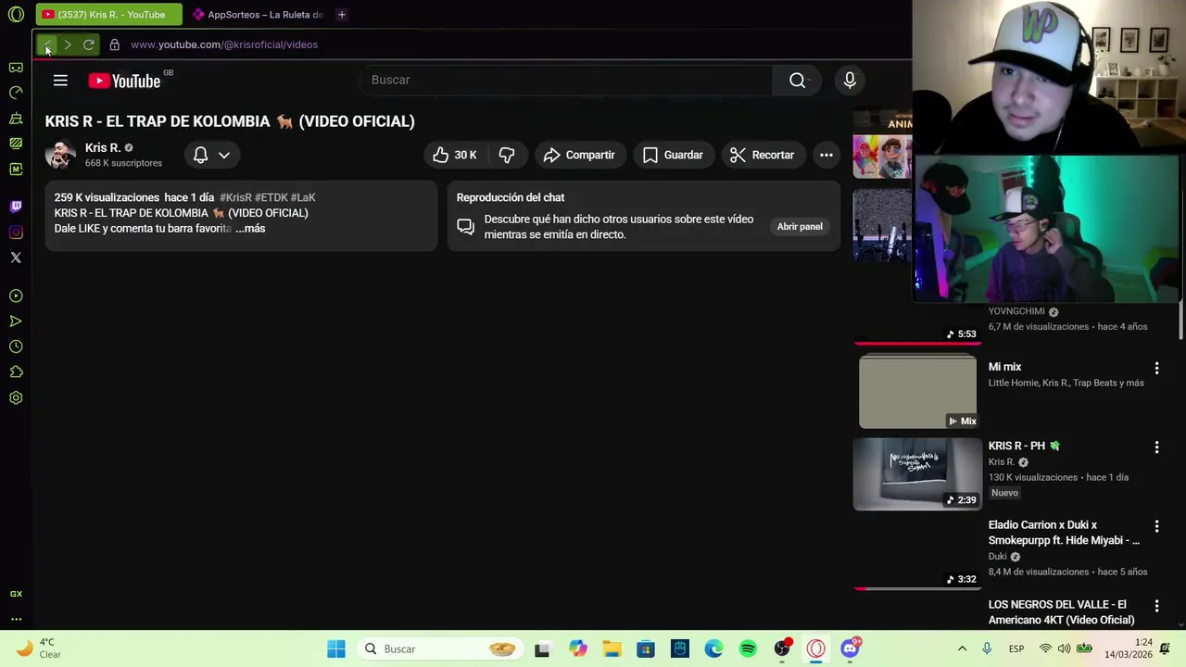Open the Player icon in Opera sidebar
Image resolution: width=1186 pixels, height=667 pixels.
pyautogui.click(x=16, y=296)
